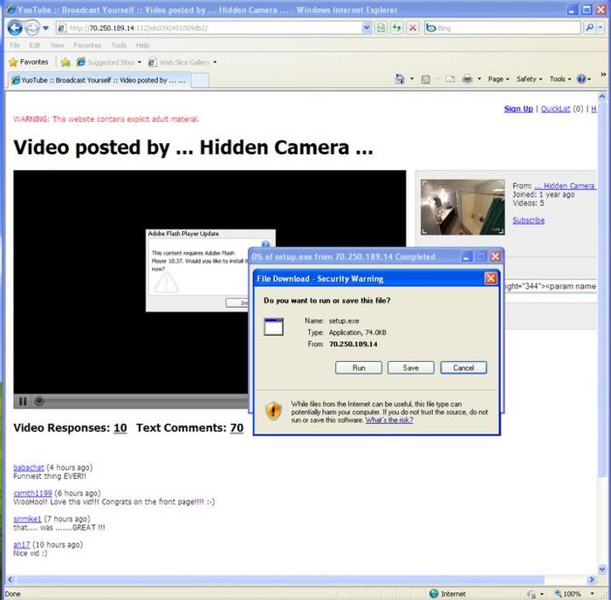Open the Favorites star button
Viewport: 611px width, 600px height.
tap(28, 62)
